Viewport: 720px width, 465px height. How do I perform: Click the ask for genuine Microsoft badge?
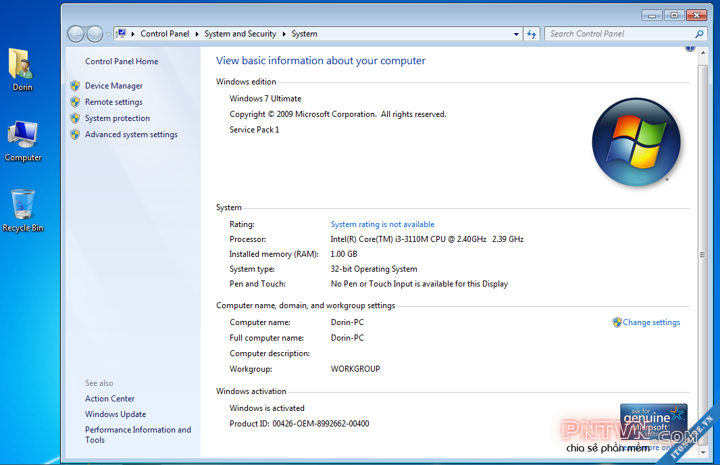[653, 422]
